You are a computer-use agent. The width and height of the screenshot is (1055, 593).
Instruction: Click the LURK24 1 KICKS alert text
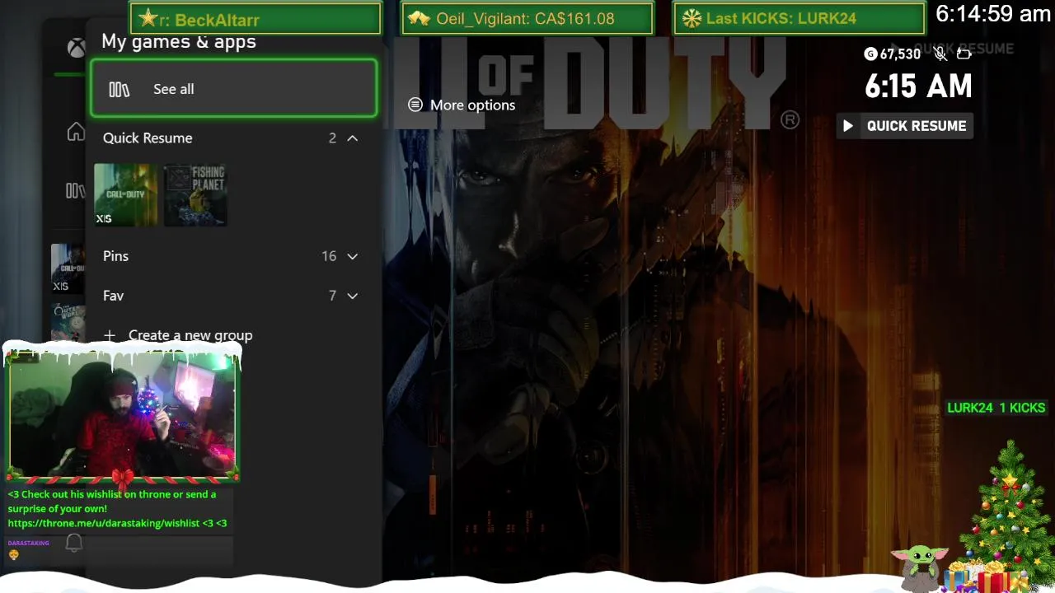[x=996, y=408]
